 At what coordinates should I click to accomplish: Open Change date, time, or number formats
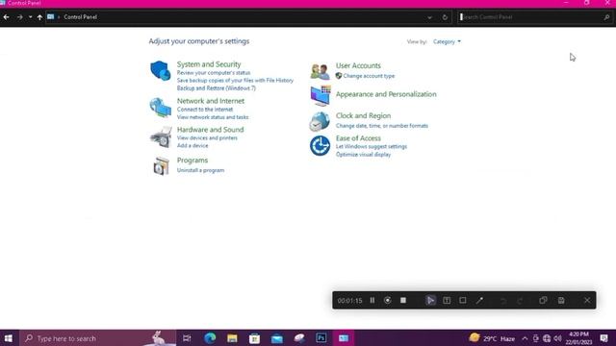382,126
